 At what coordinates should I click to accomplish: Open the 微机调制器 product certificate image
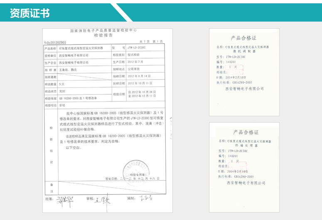click(243, 72)
